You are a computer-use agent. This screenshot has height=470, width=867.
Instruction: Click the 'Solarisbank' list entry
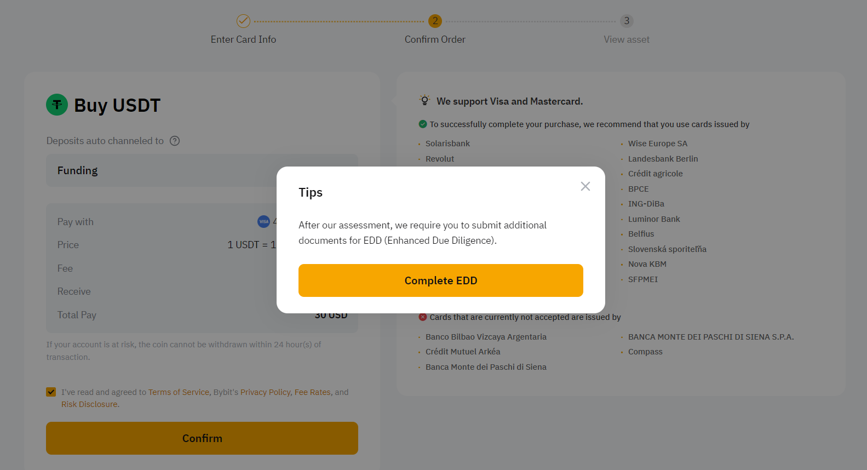pyautogui.click(x=447, y=144)
